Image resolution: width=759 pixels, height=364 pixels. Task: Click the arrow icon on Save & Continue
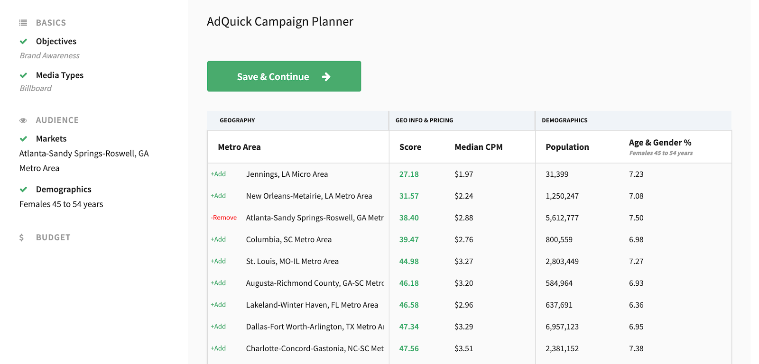coord(326,77)
